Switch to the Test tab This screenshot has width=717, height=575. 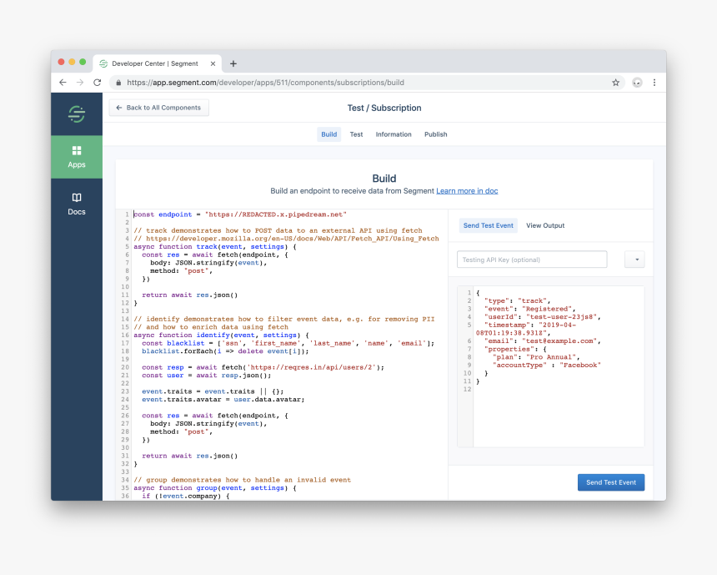[356, 134]
